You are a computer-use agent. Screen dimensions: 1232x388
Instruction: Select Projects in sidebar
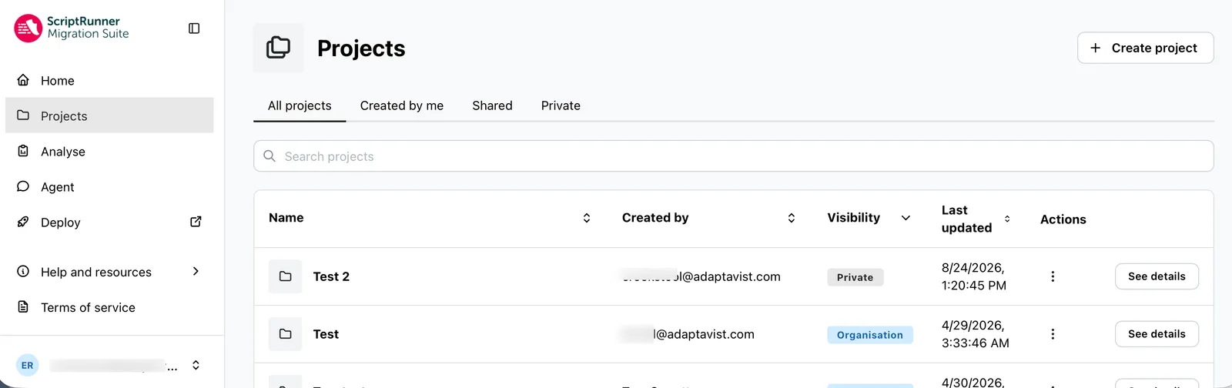click(x=109, y=115)
